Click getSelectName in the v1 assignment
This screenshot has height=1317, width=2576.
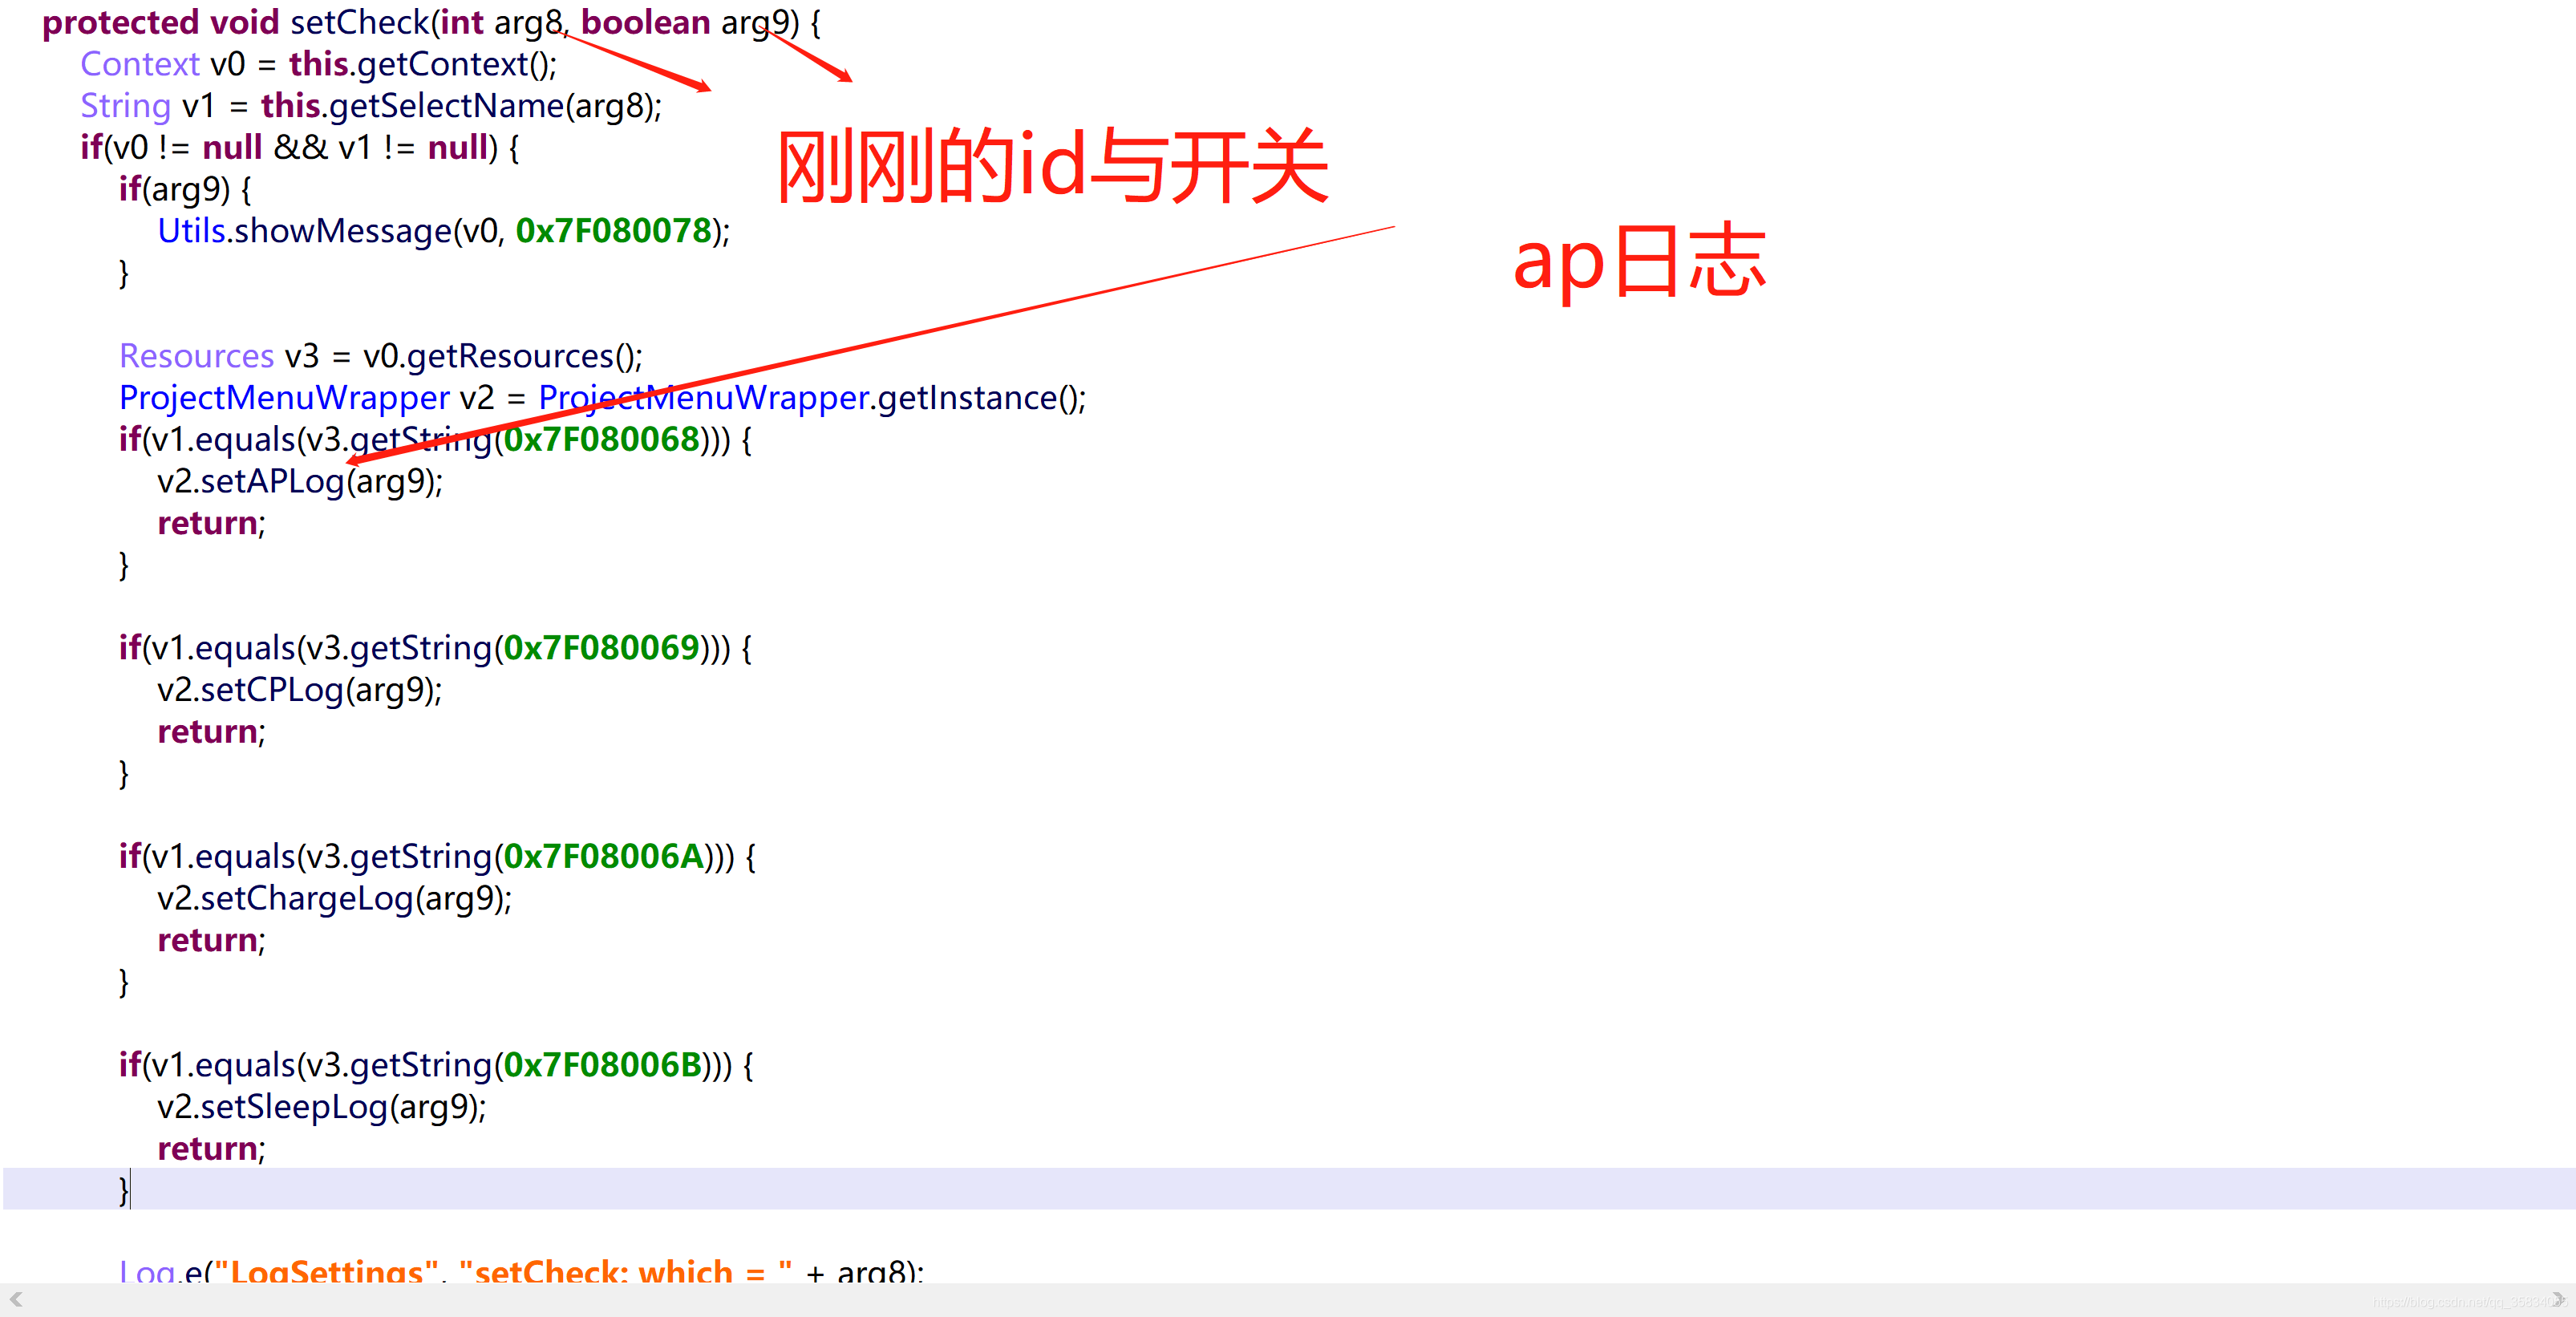[x=446, y=106]
